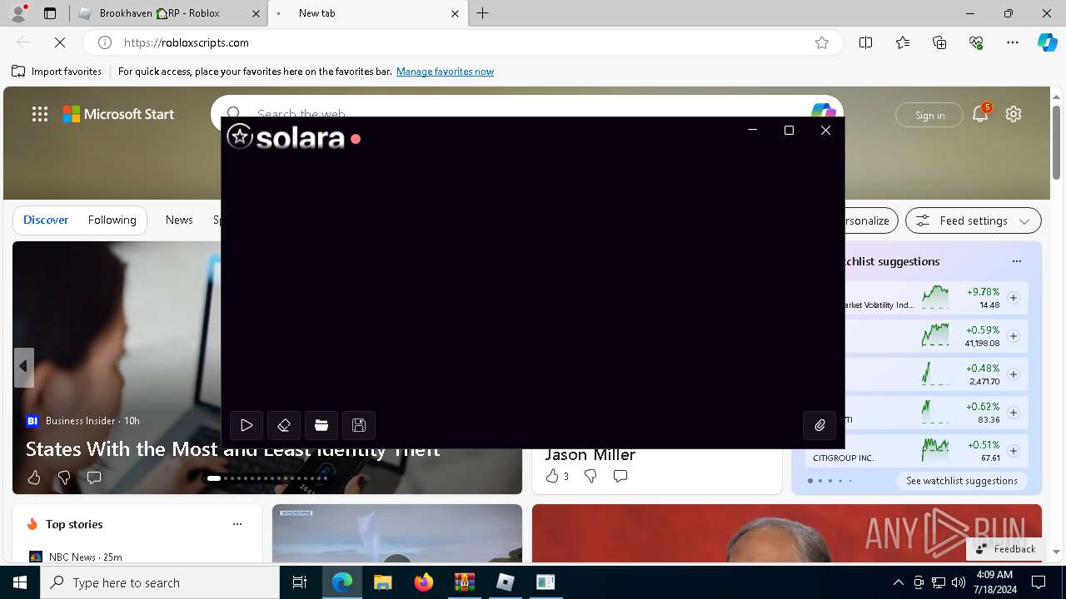Add the +0.62% stock to watchlist
Image resolution: width=1066 pixels, height=599 pixels.
[x=1014, y=413]
